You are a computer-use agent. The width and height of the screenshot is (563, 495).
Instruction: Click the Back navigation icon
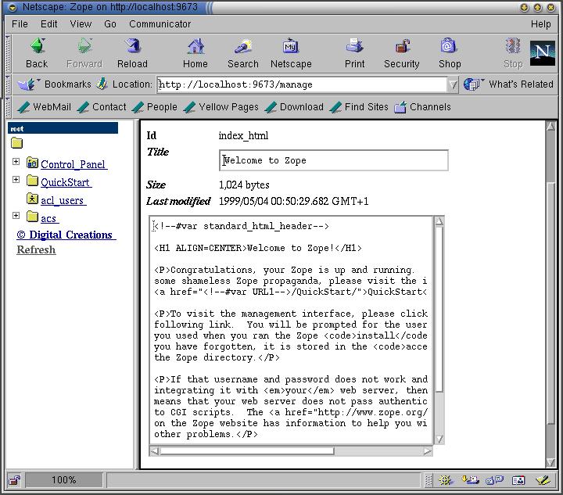click(38, 46)
